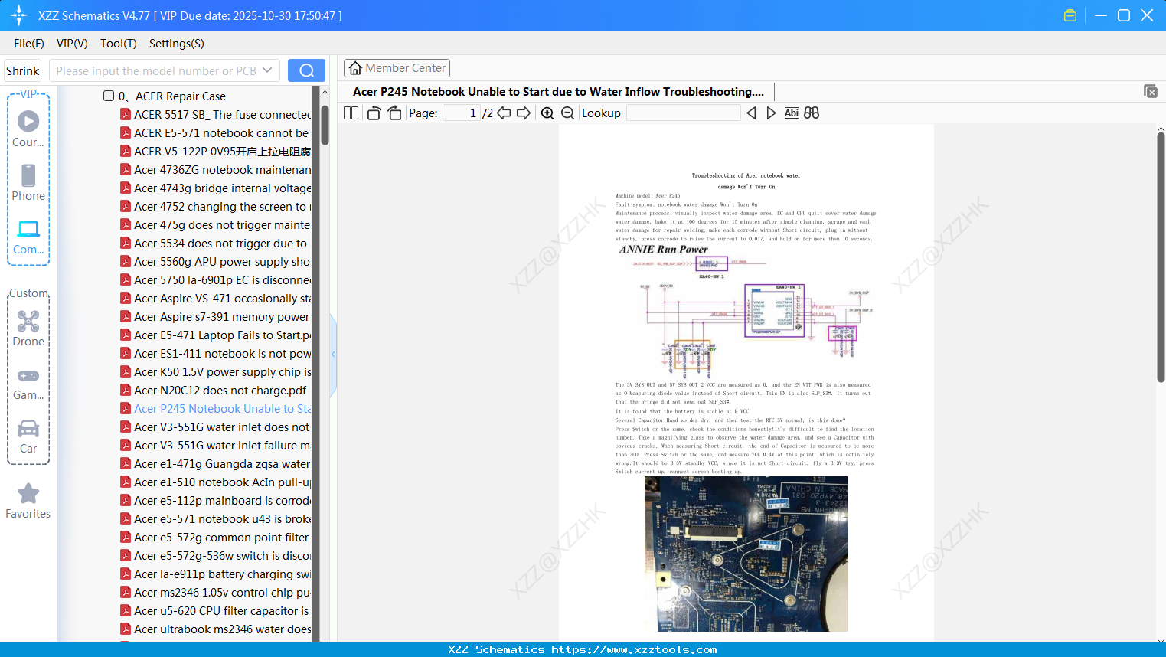Click the yellow store icon in the title bar

point(1070,15)
